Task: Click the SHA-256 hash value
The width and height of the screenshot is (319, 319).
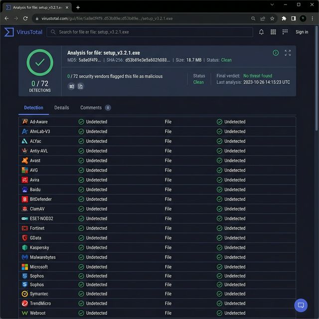Action: (x=148, y=60)
